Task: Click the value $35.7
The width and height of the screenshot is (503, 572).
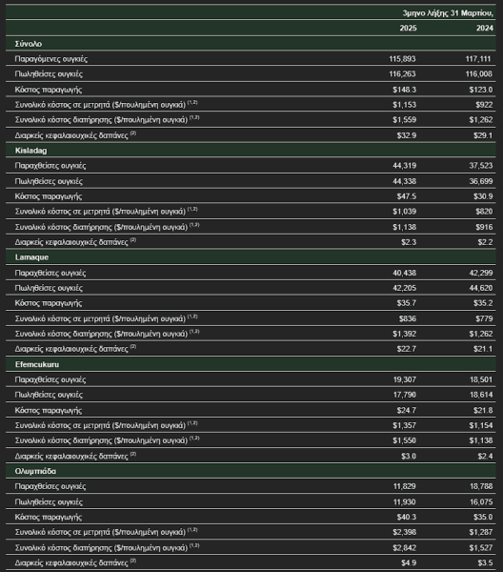Action: pos(407,303)
